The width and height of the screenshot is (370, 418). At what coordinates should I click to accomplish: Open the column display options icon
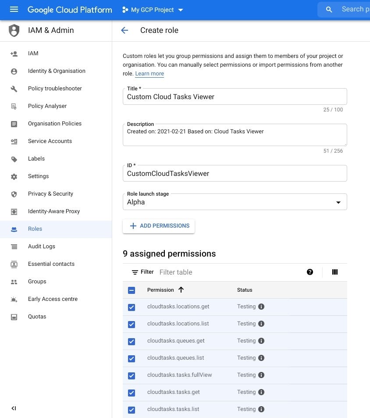point(334,272)
